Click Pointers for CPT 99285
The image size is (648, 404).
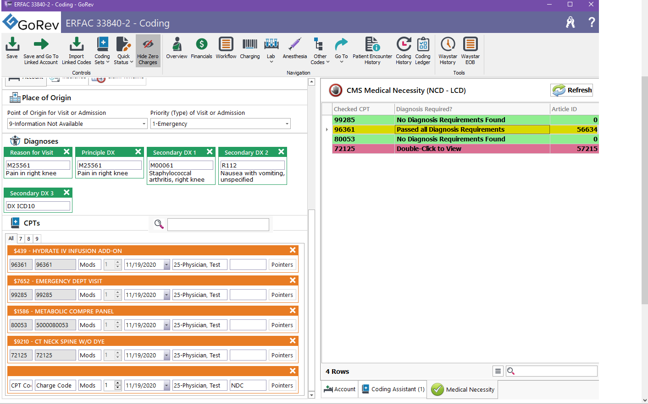(282, 295)
